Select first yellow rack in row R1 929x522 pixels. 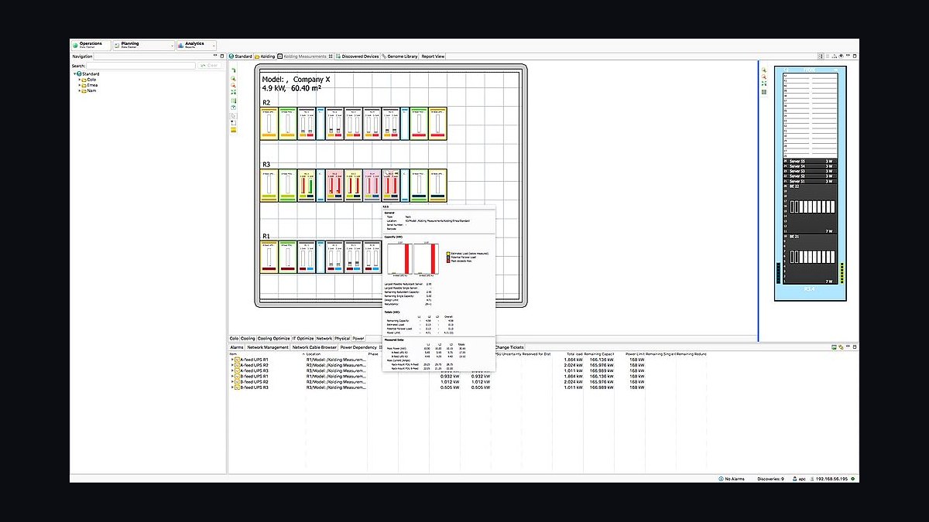pyautogui.click(x=269, y=256)
